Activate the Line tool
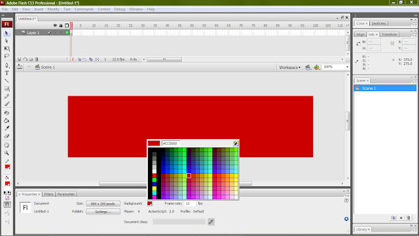The image size is (419, 236). 7,81
